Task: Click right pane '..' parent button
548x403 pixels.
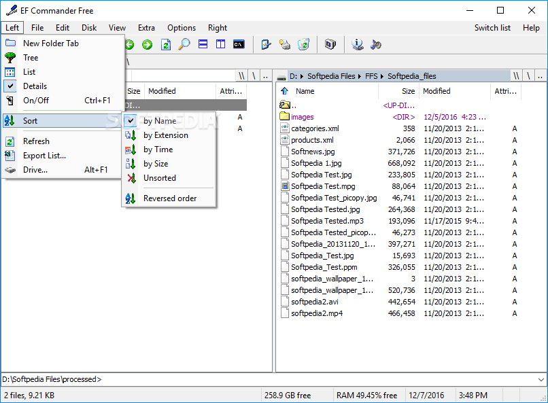Action: point(540,76)
